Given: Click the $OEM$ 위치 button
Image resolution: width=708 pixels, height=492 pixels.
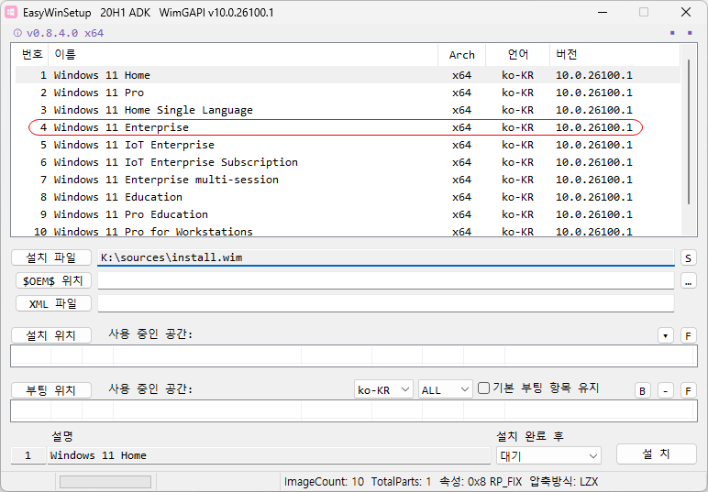Looking at the screenshot, I should [x=53, y=280].
